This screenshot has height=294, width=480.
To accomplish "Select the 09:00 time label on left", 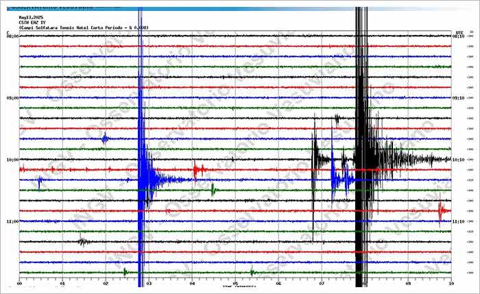I will 12,98.
